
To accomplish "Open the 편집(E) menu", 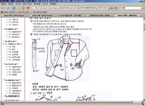I will [x=11, y=4].
